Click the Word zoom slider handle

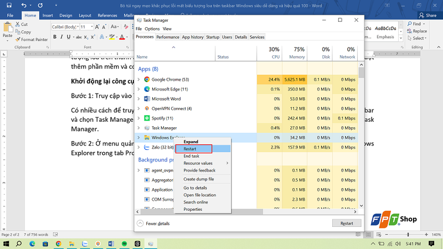pos(408,235)
